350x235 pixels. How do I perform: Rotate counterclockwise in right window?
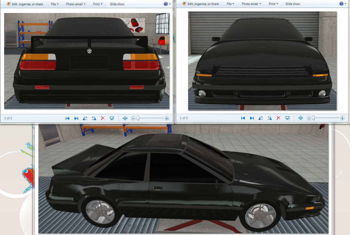coord(261,118)
